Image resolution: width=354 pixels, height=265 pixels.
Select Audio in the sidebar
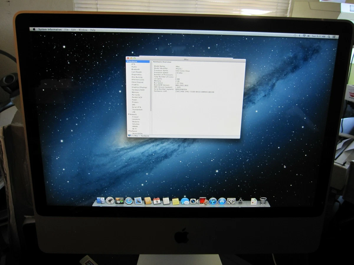tap(134, 67)
